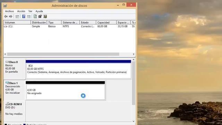Select the Disco 1 Desconocido label
Viewport: 222px width, 125px height.
click(14, 90)
